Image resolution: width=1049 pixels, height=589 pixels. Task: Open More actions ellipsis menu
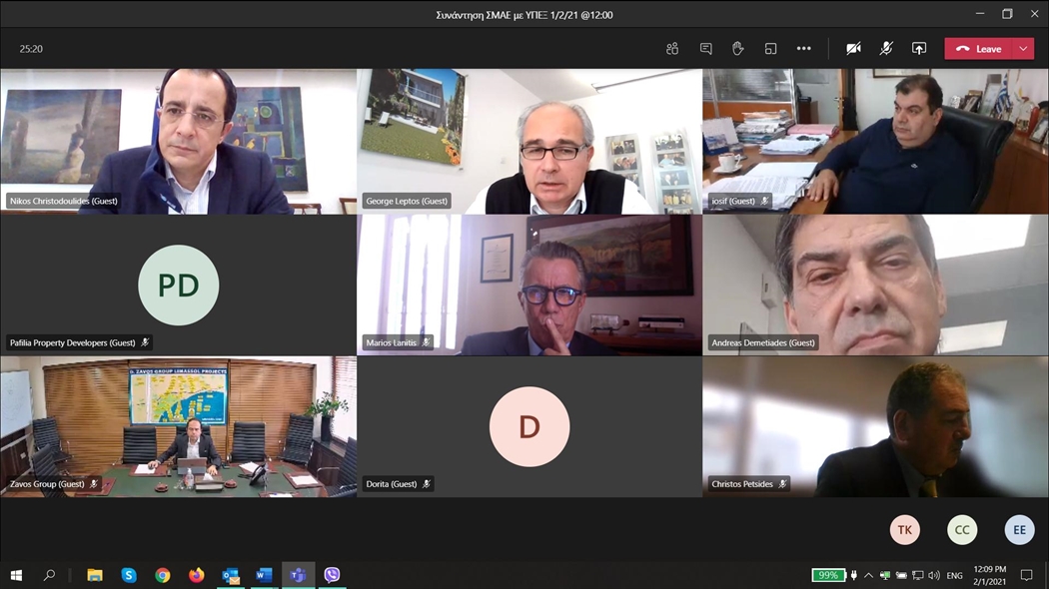(804, 49)
